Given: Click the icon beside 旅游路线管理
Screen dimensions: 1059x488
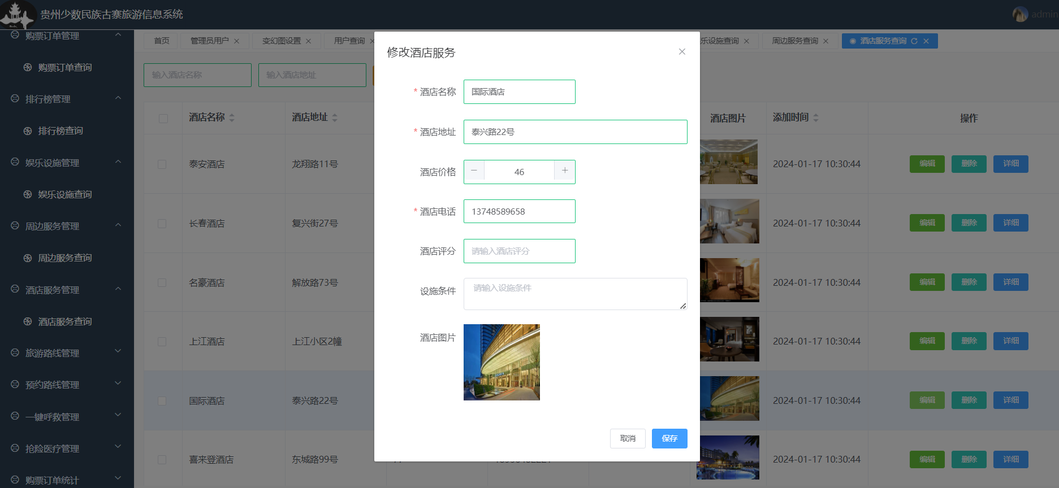Looking at the screenshot, I should tap(15, 352).
